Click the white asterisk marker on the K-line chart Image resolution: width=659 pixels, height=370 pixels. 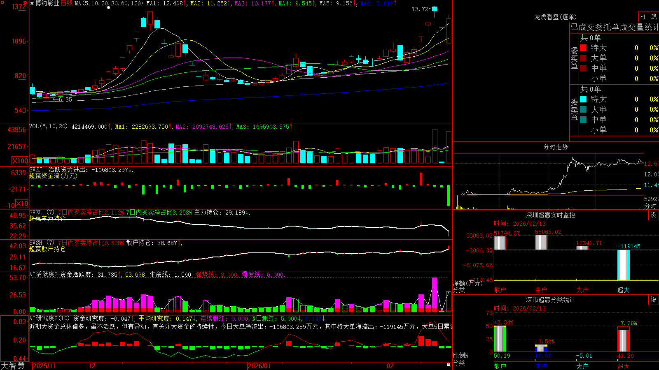click(x=108, y=7)
